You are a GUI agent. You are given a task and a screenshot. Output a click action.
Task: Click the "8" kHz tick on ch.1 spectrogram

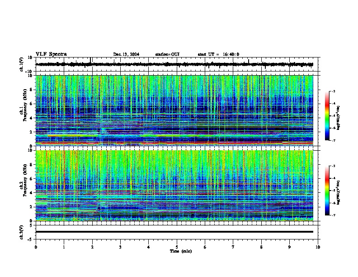coord(32,90)
